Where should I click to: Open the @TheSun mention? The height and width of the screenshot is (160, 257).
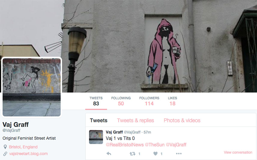(155, 145)
